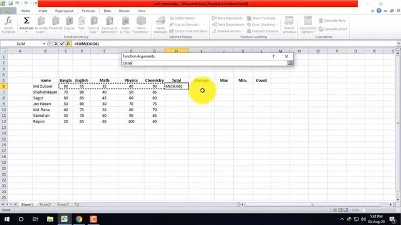Open File Explorer from taskbar

pyautogui.click(x=50, y=219)
